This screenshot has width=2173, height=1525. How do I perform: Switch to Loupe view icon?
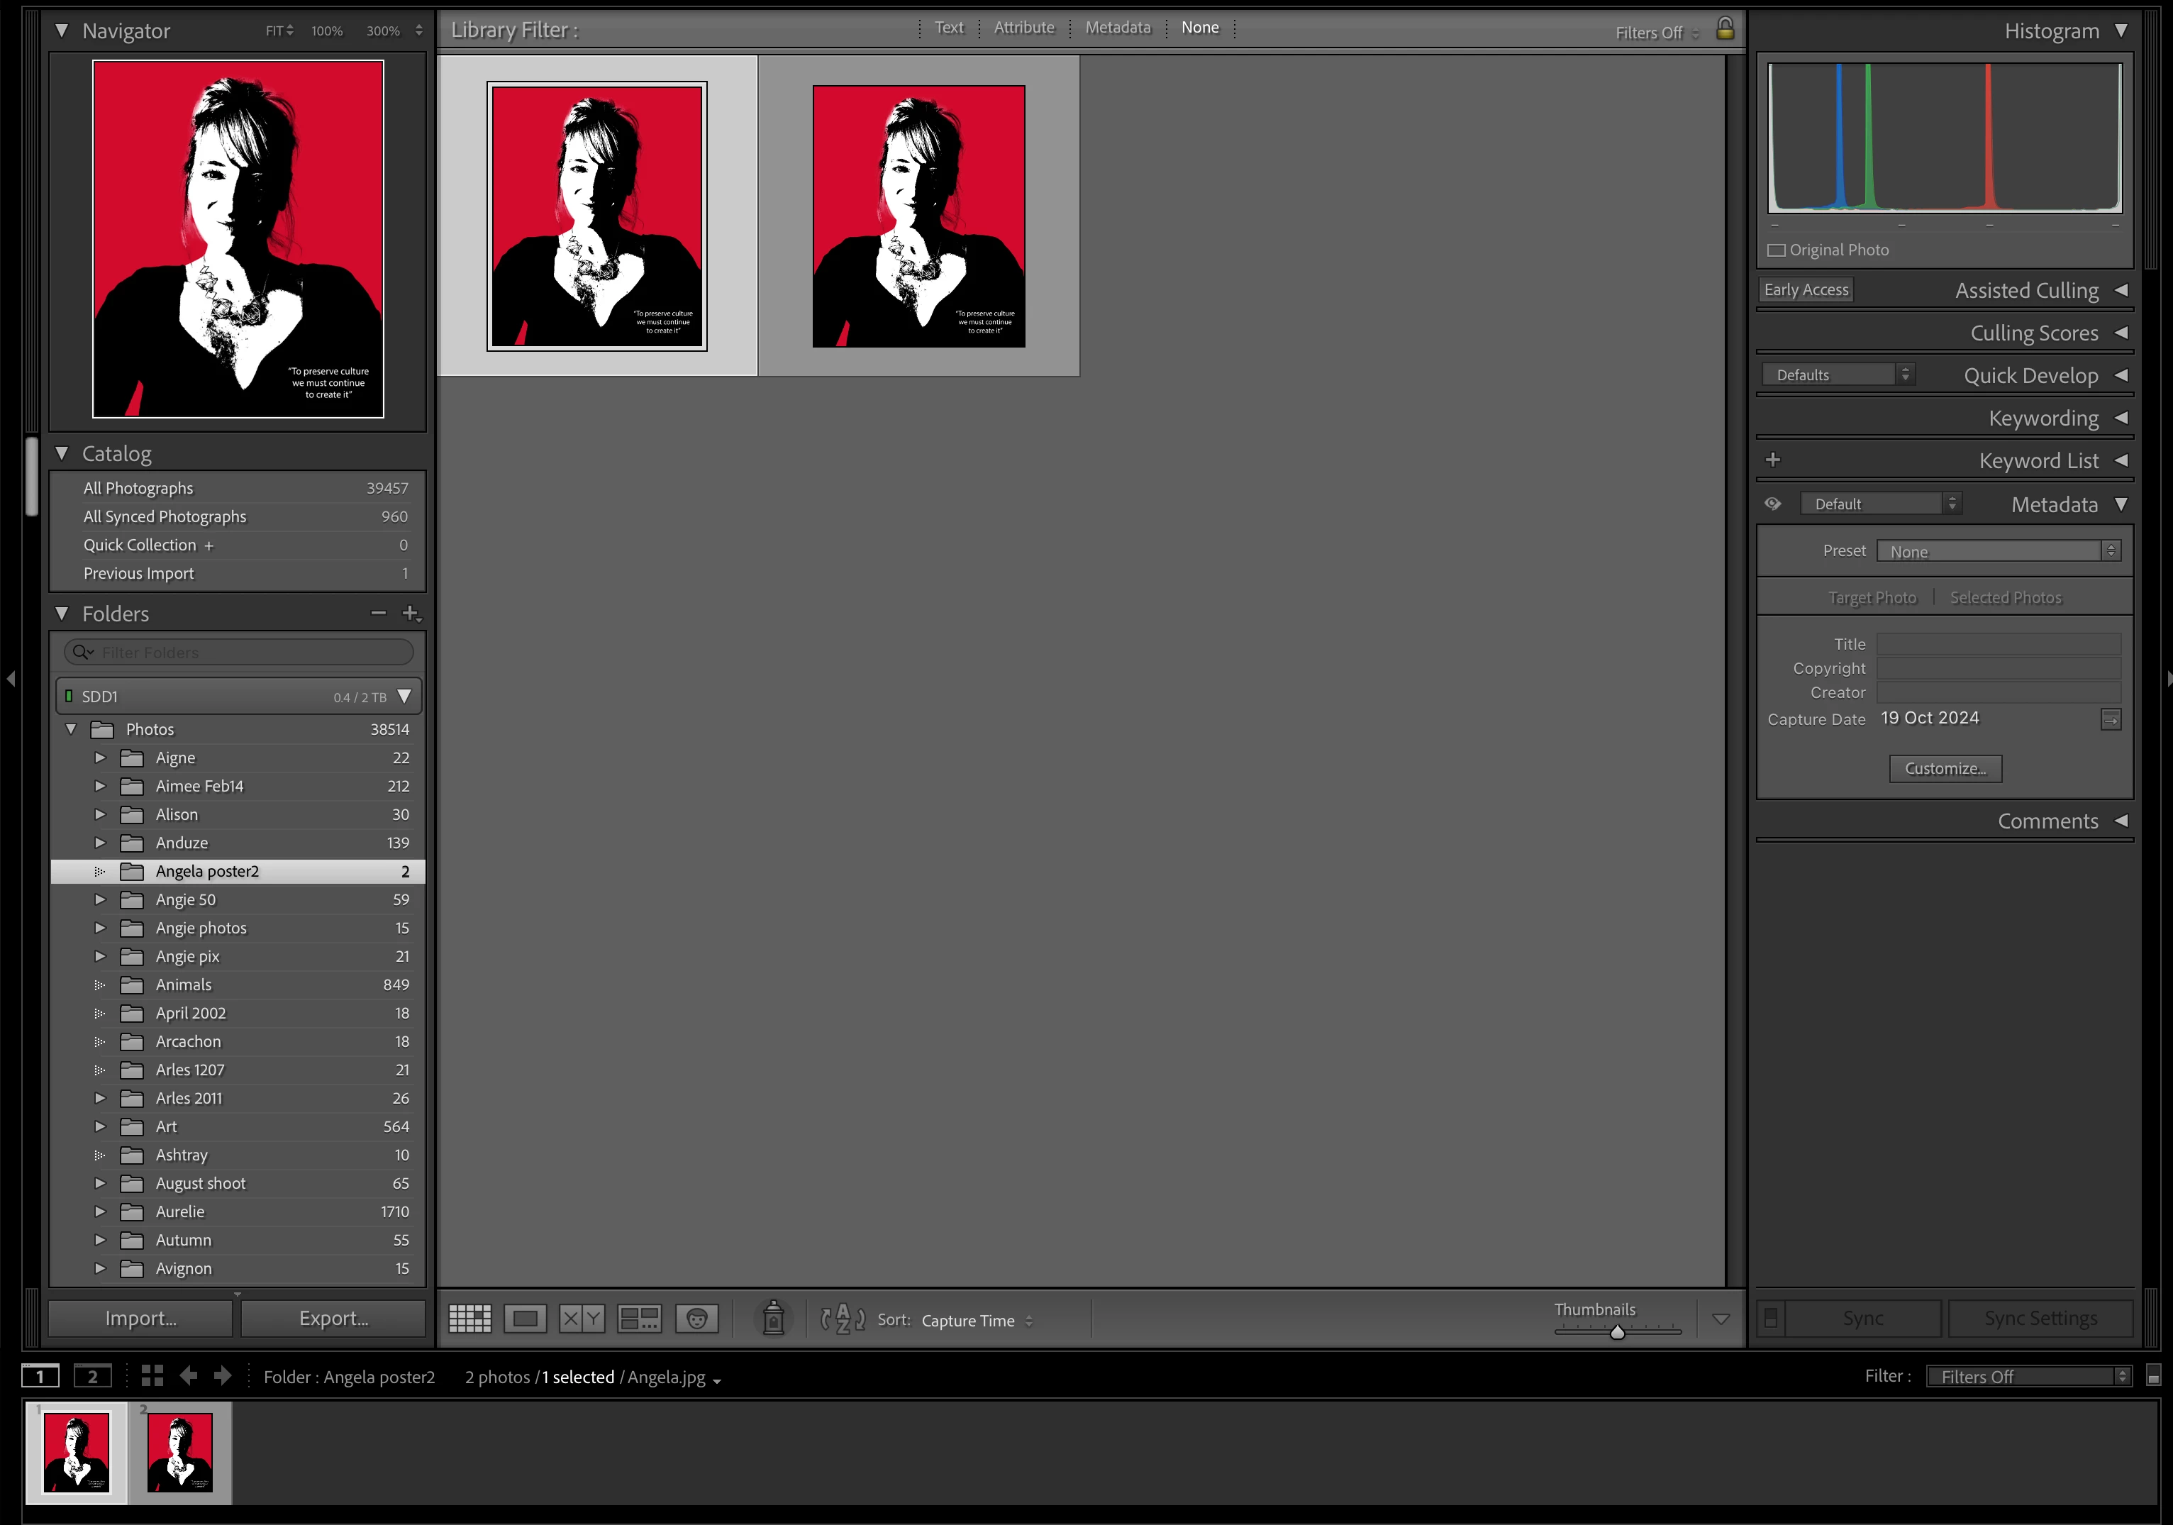pyautogui.click(x=526, y=1319)
